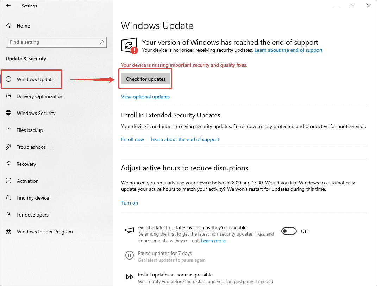Open top Learn about end of support link

(288, 50)
